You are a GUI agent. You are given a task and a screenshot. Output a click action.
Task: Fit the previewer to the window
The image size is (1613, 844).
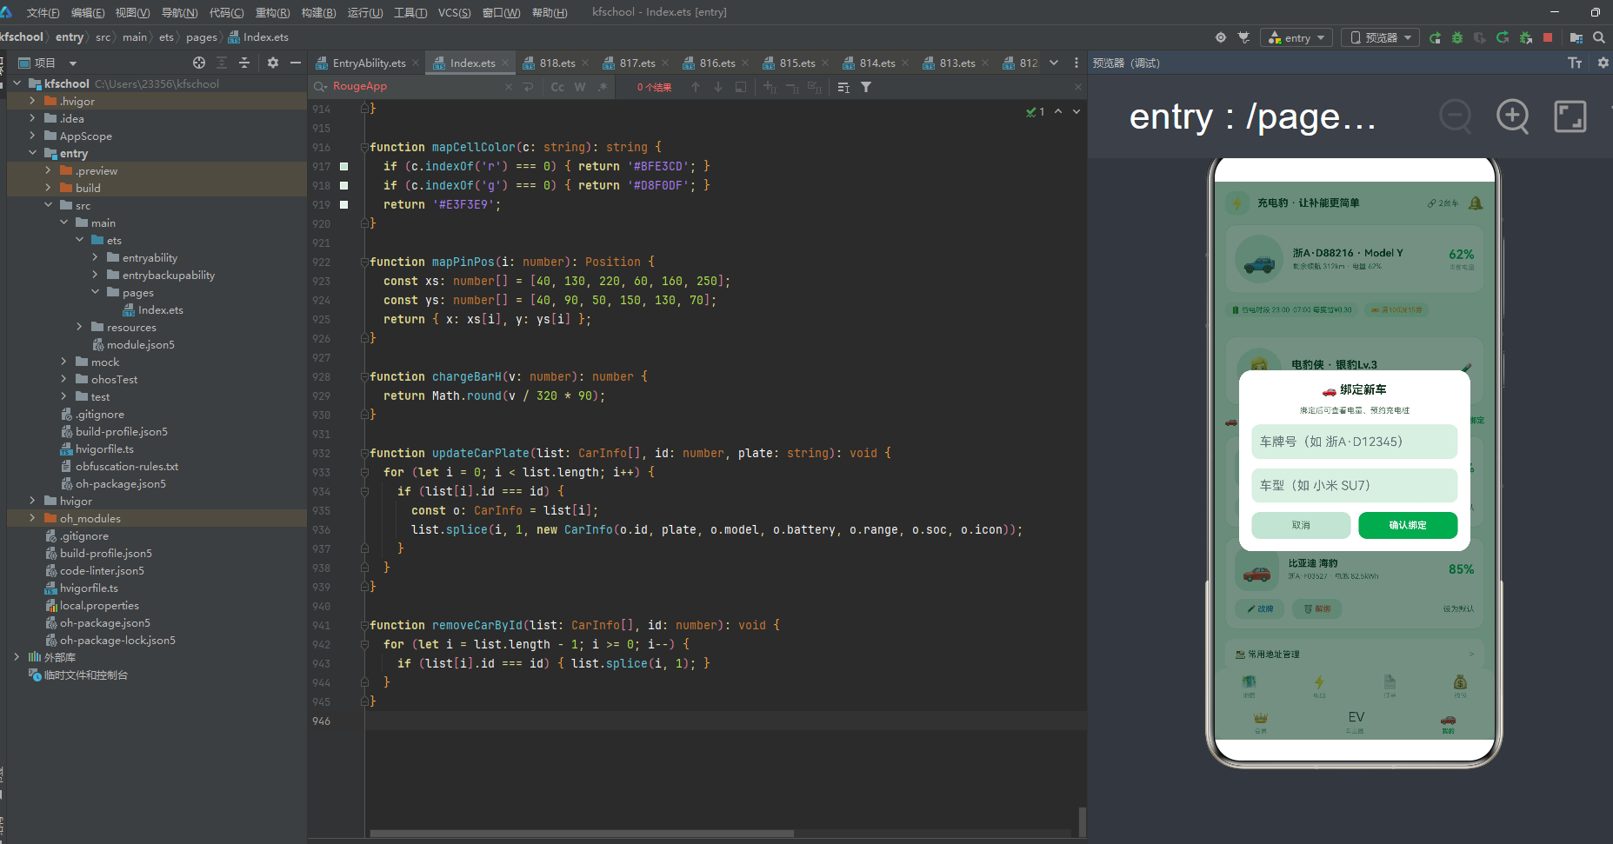1570,116
